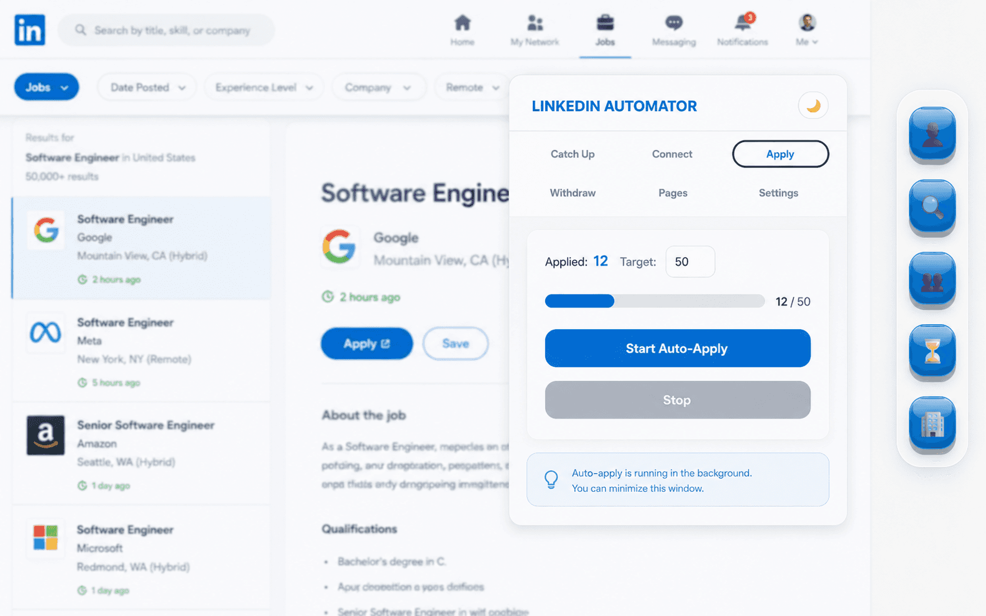This screenshot has width=986, height=616.
Task: Click the two-people group sidebar button
Action: 932,279
